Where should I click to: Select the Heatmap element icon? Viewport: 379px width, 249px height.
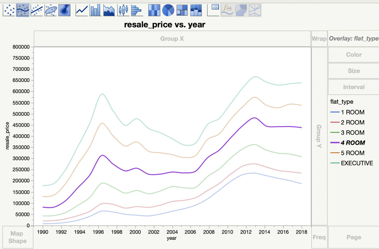click(154, 10)
